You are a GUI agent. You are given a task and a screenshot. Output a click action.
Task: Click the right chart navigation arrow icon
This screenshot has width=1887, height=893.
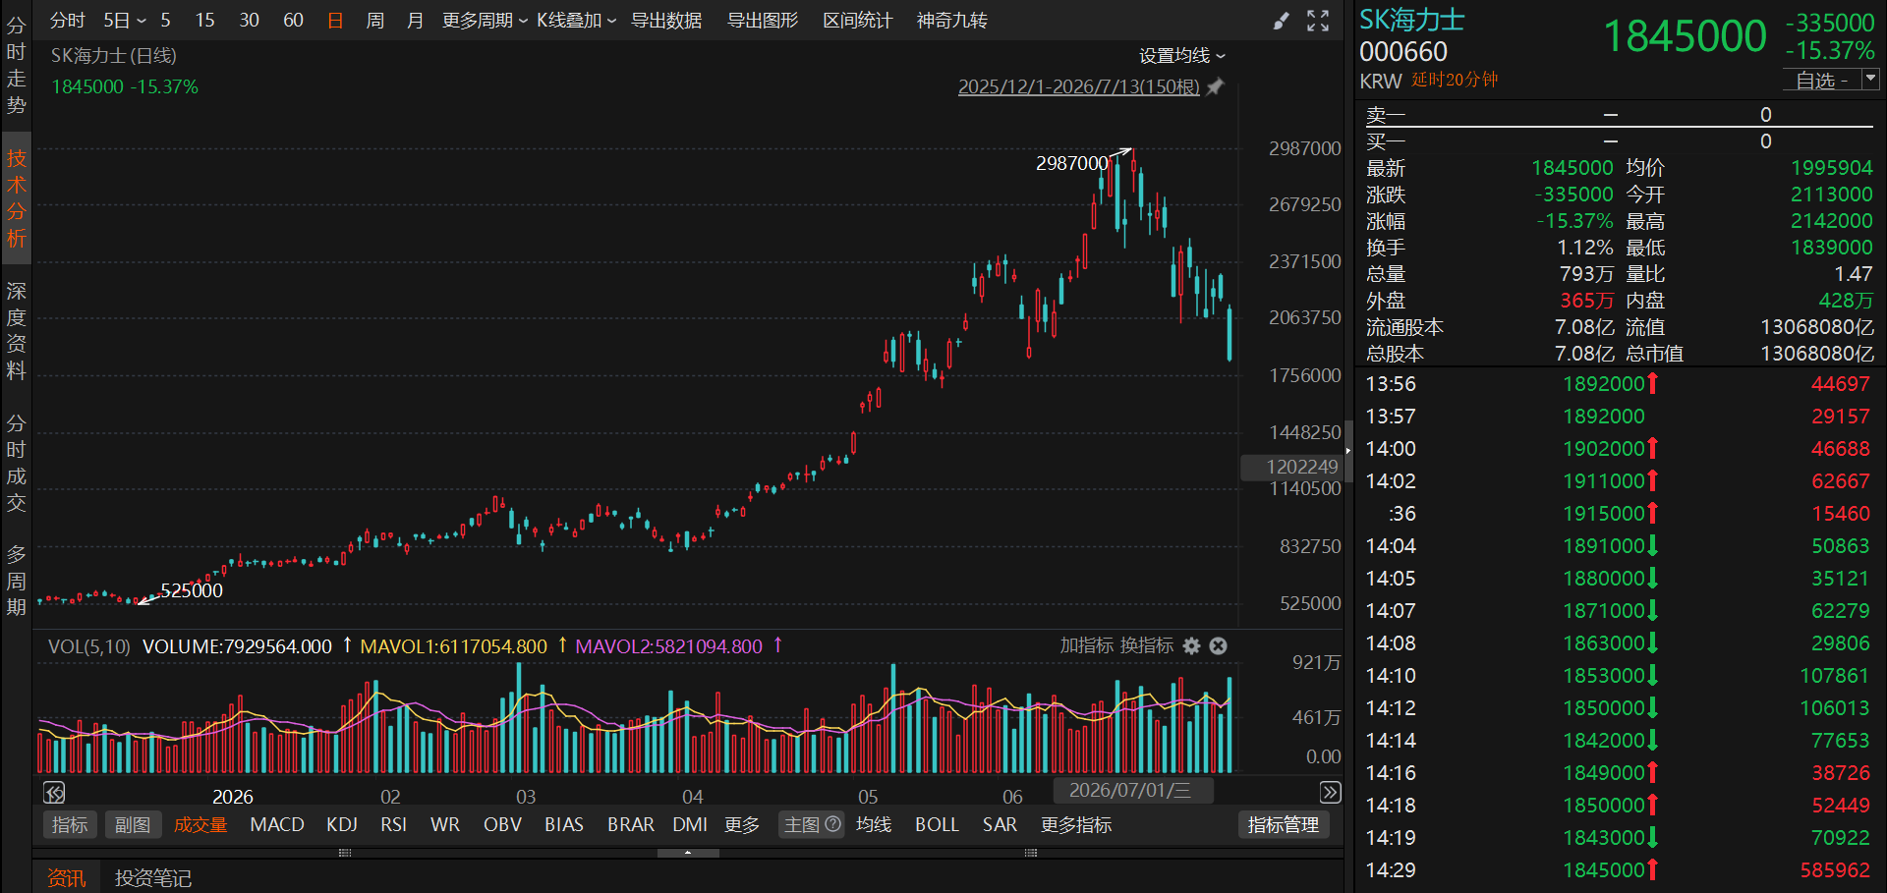(1330, 792)
